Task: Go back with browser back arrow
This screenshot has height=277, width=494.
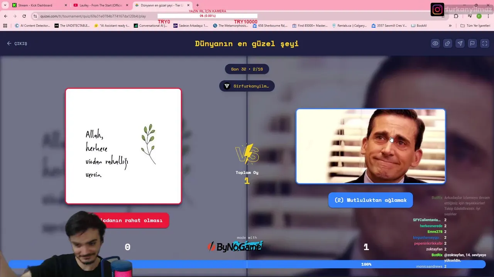Action: (x=5, y=16)
